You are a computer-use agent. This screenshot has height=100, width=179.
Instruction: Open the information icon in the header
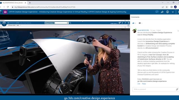(168, 12)
